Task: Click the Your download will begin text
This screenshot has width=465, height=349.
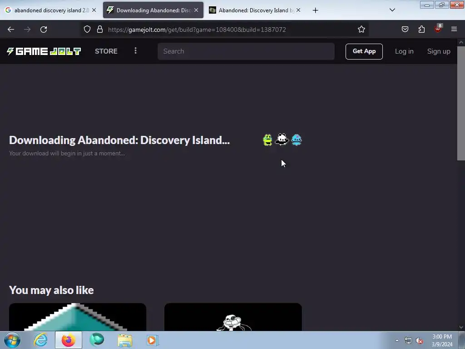Action: pyautogui.click(x=67, y=154)
